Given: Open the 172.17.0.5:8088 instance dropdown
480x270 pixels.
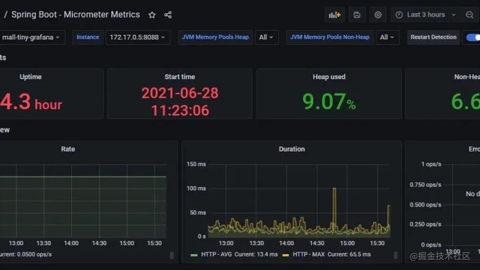Looking at the screenshot, I should click(137, 37).
